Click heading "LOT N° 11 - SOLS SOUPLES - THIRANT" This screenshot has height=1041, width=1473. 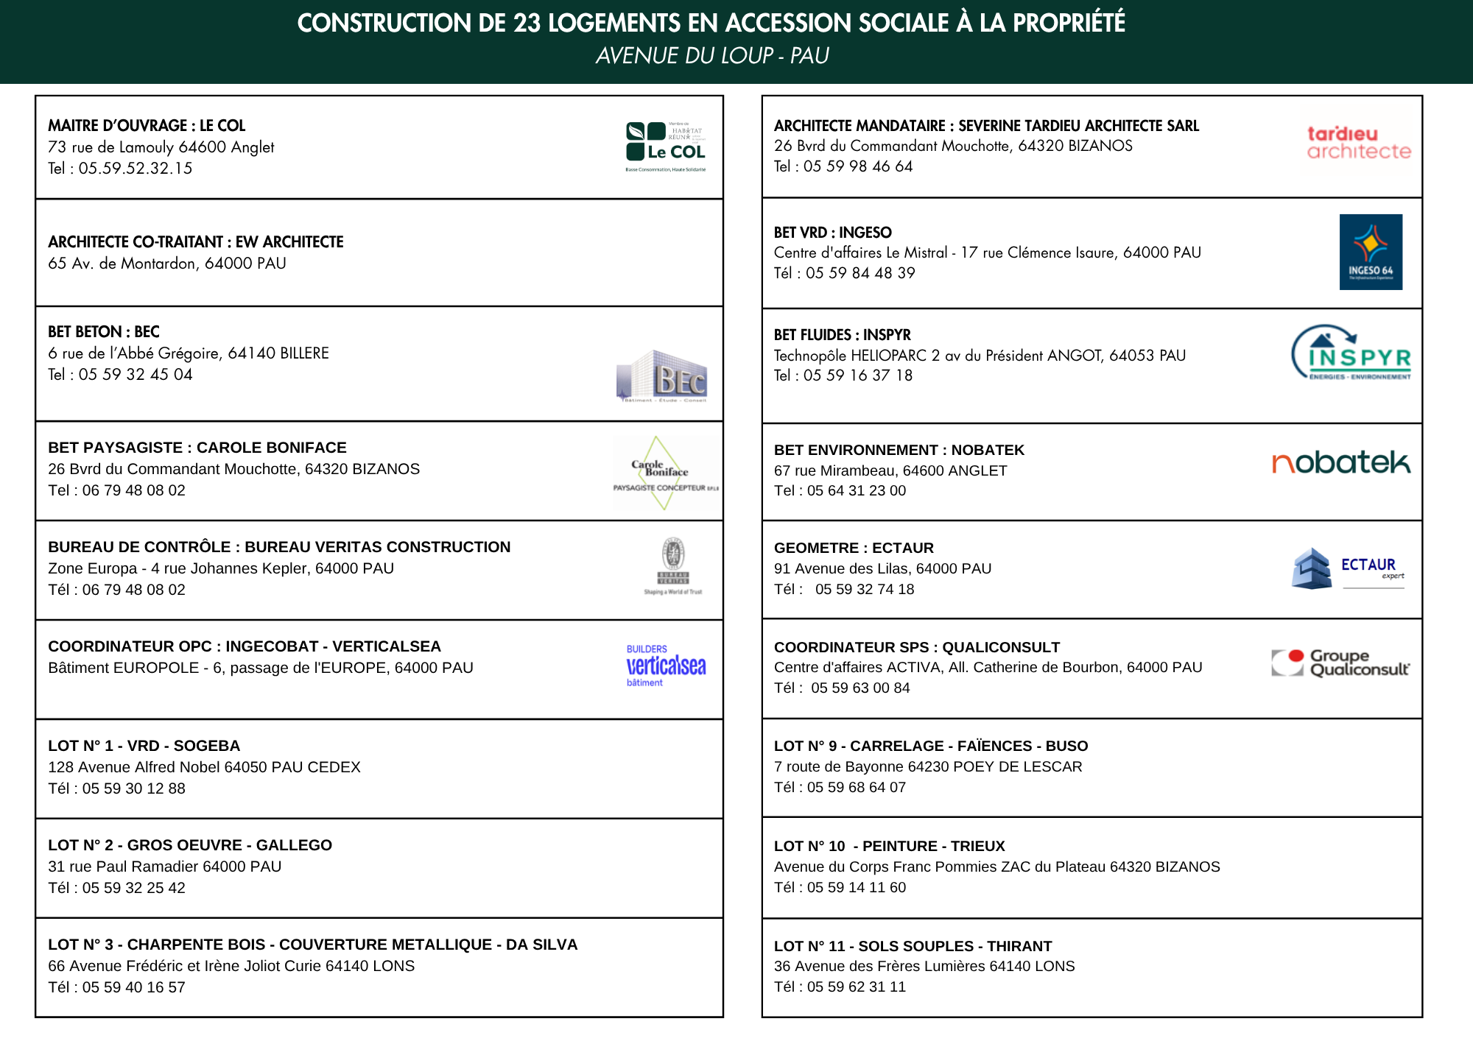point(913,946)
